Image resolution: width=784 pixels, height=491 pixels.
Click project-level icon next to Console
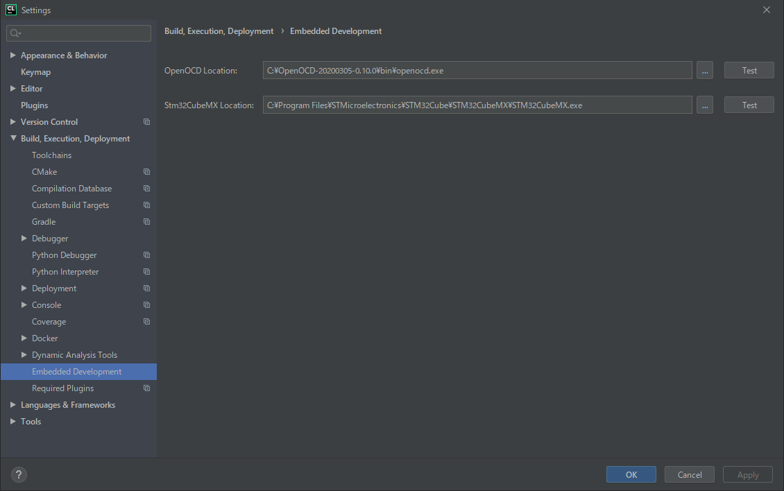[x=146, y=305]
